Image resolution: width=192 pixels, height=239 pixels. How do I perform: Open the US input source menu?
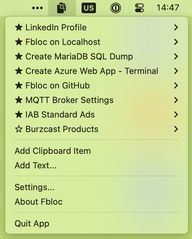(x=89, y=8)
